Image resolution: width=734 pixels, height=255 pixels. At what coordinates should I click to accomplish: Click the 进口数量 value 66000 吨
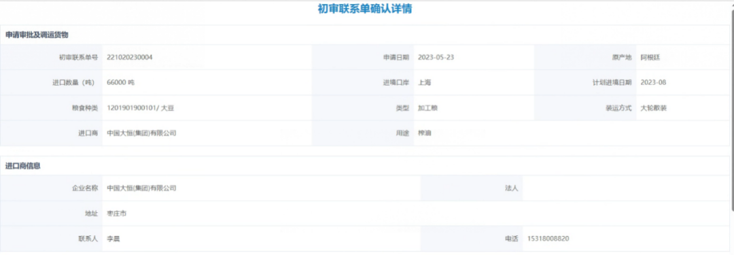click(x=121, y=82)
